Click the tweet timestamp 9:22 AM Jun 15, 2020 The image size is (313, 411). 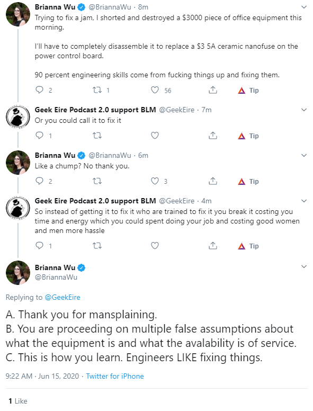[x=42, y=376]
